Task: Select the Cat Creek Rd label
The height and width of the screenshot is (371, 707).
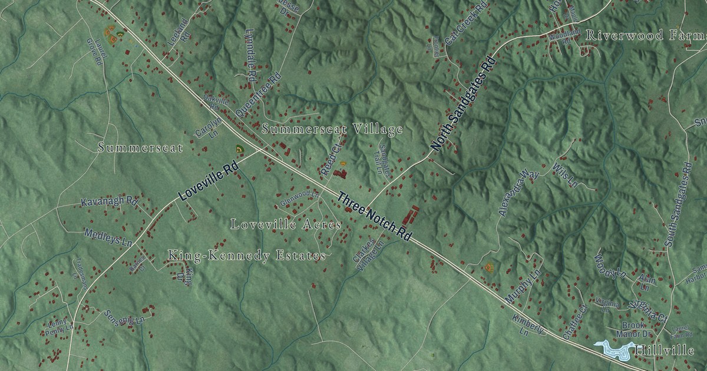Action: pos(467,24)
